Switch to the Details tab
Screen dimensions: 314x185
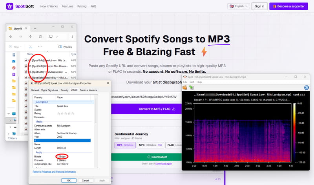pyautogui.click(x=74, y=90)
